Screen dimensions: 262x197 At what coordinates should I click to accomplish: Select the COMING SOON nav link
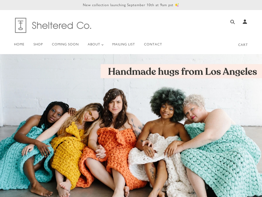click(65, 44)
